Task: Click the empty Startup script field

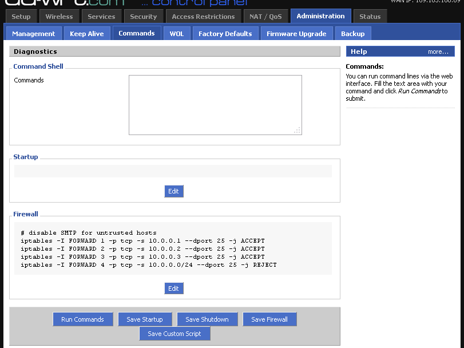Action: pos(173,171)
